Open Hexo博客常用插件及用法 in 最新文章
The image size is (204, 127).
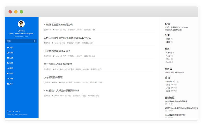pyautogui.click(x=175, y=115)
